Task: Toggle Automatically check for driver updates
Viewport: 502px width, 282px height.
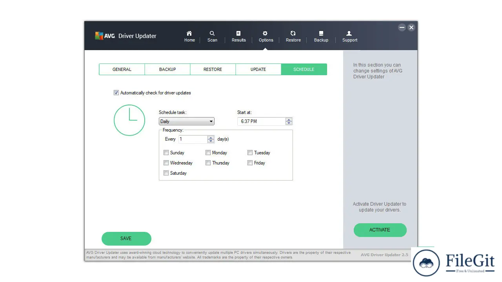Action: [x=116, y=93]
